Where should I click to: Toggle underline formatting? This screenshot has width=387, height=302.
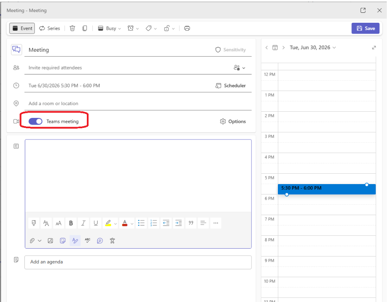tap(96, 223)
